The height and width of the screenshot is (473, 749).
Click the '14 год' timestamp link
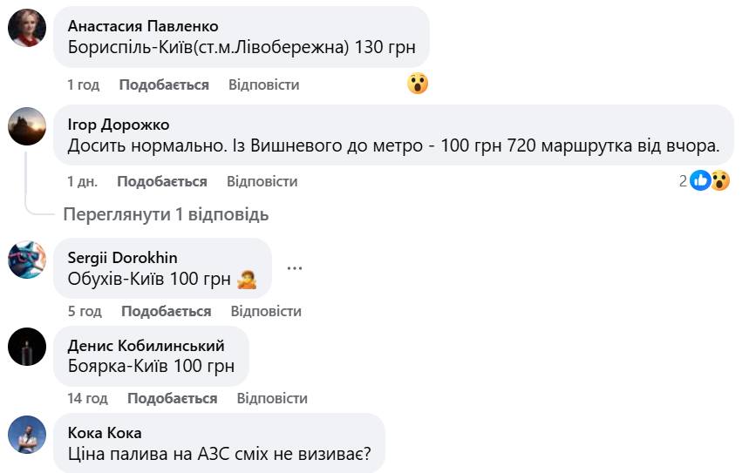87,398
